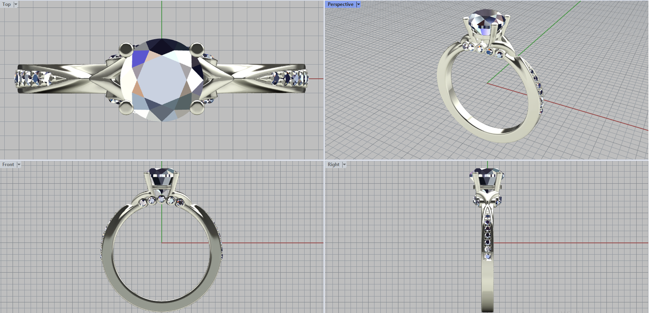Click the right pavé stones in Top view
Viewport: 650px width, 313px height.
(290, 78)
